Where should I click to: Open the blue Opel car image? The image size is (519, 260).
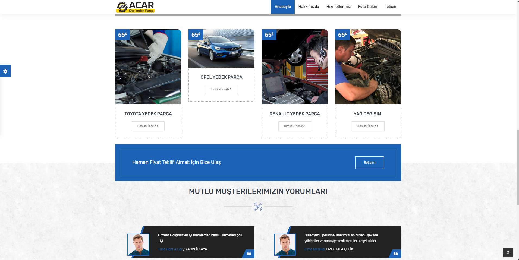pyautogui.click(x=221, y=49)
